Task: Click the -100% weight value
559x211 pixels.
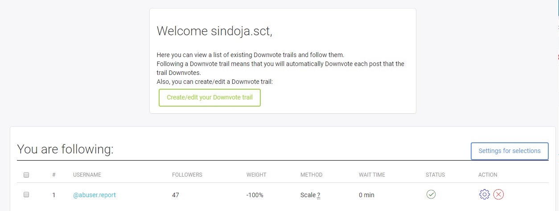Action: pyautogui.click(x=255, y=195)
